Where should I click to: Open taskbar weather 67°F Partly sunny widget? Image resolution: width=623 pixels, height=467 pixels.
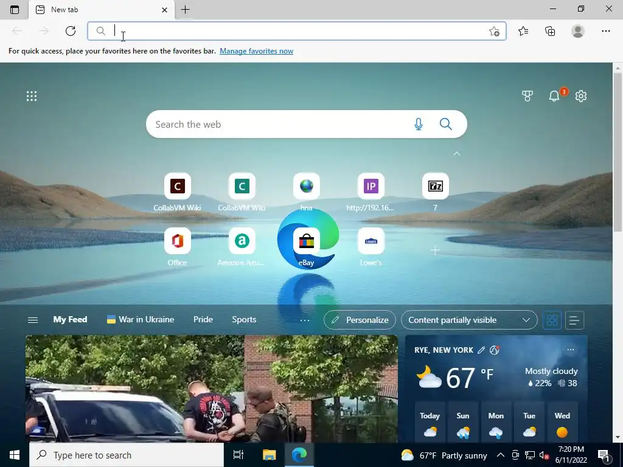(444, 455)
